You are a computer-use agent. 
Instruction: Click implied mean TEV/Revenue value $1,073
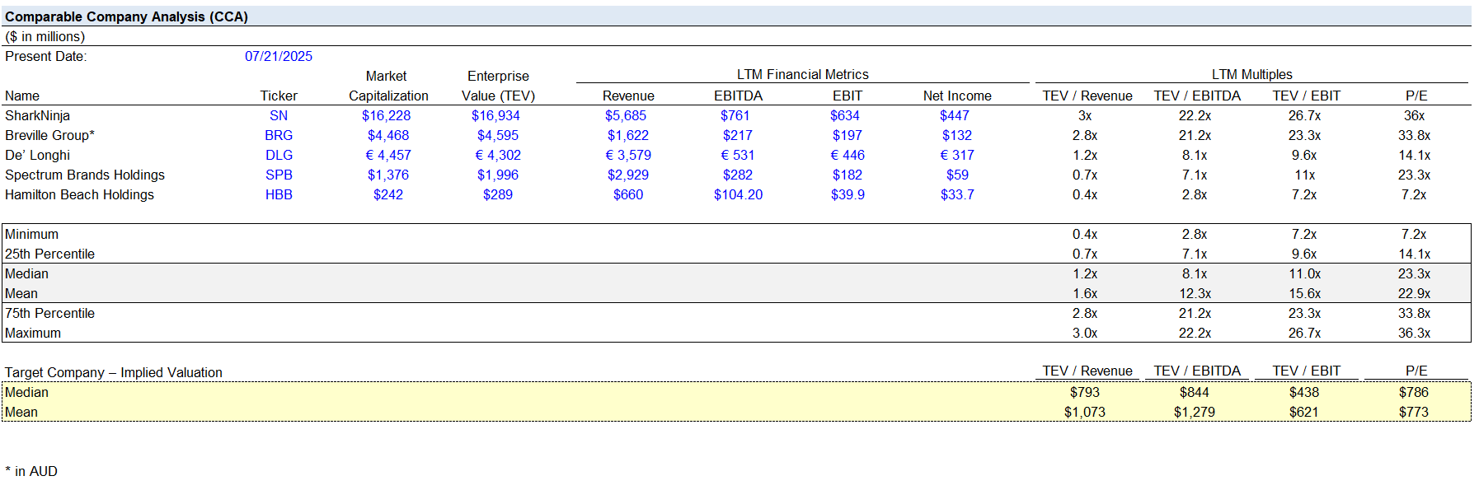tap(1085, 412)
